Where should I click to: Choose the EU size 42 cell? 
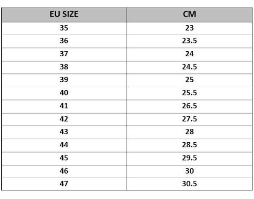(x=64, y=119)
